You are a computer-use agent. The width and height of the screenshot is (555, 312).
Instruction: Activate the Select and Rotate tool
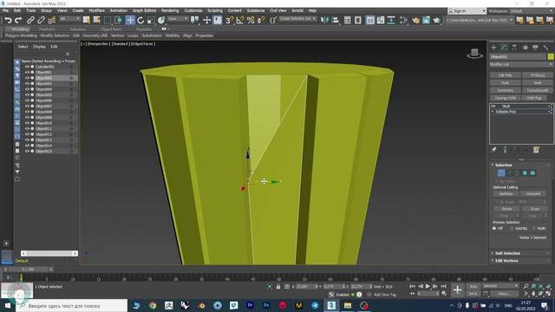140,20
